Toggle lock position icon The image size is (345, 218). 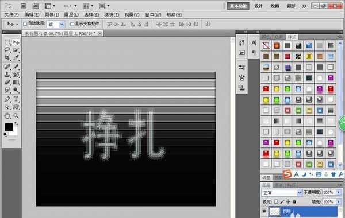(288, 201)
